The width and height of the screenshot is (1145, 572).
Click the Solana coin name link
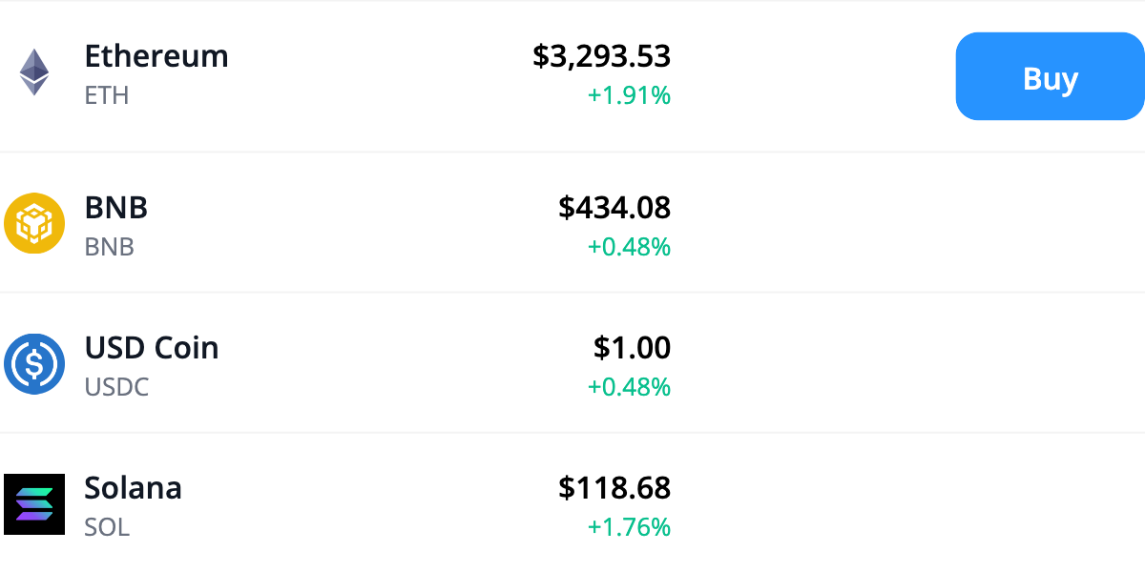pyautogui.click(x=133, y=488)
